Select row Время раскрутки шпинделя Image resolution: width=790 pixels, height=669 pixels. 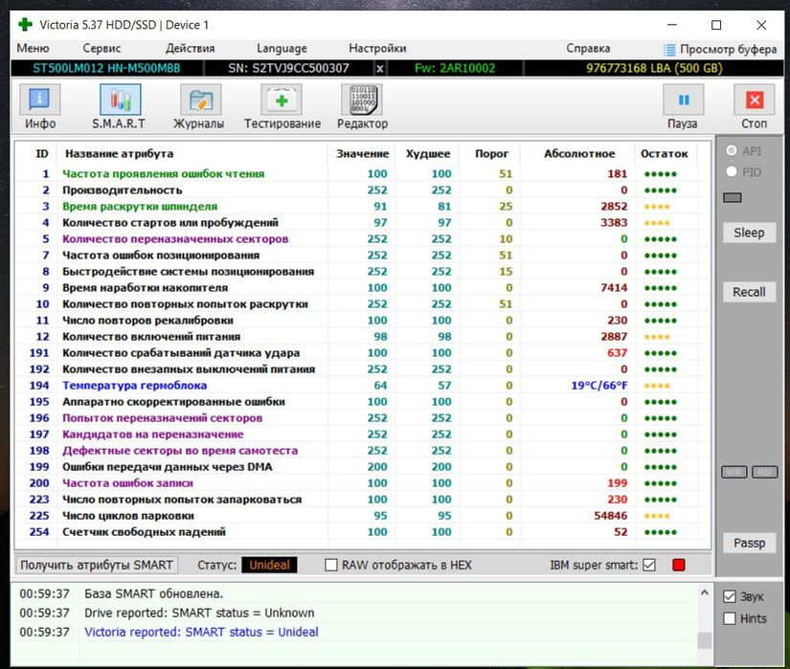[x=363, y=207]
